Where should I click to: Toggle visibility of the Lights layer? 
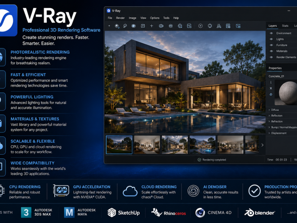pos(271,39)
